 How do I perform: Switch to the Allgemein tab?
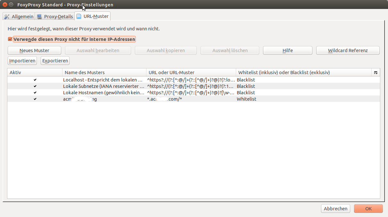tap(19, 17)
